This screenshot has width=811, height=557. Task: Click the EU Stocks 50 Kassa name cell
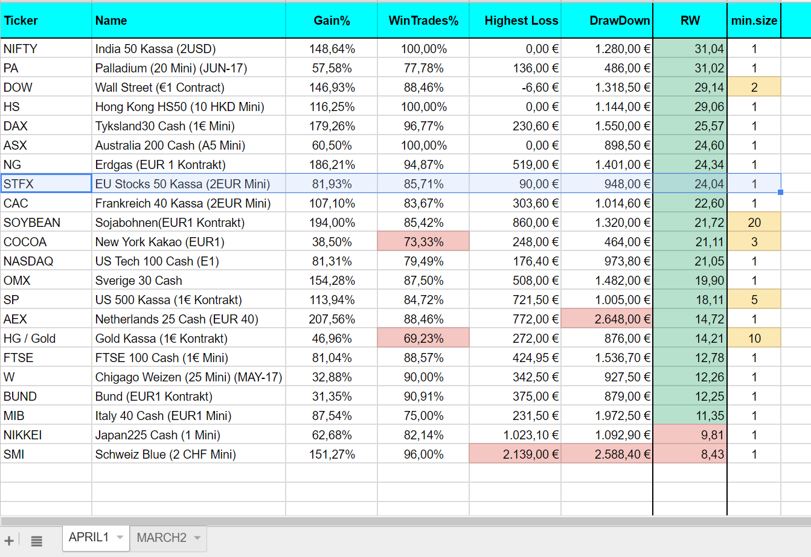click(x=188, y=184)
